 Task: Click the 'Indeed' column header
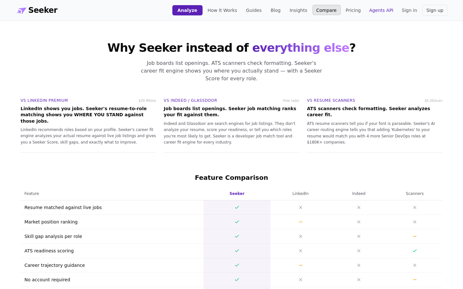click(x=359, y=194)
